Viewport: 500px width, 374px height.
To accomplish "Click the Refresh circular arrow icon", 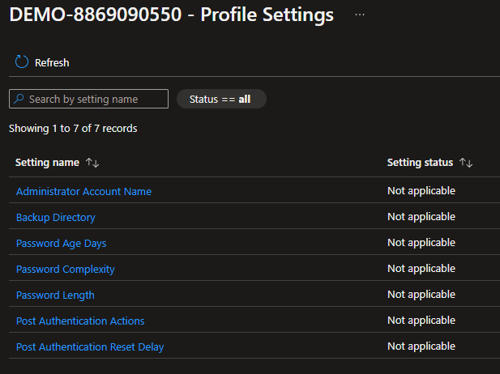I will point(22,62).
